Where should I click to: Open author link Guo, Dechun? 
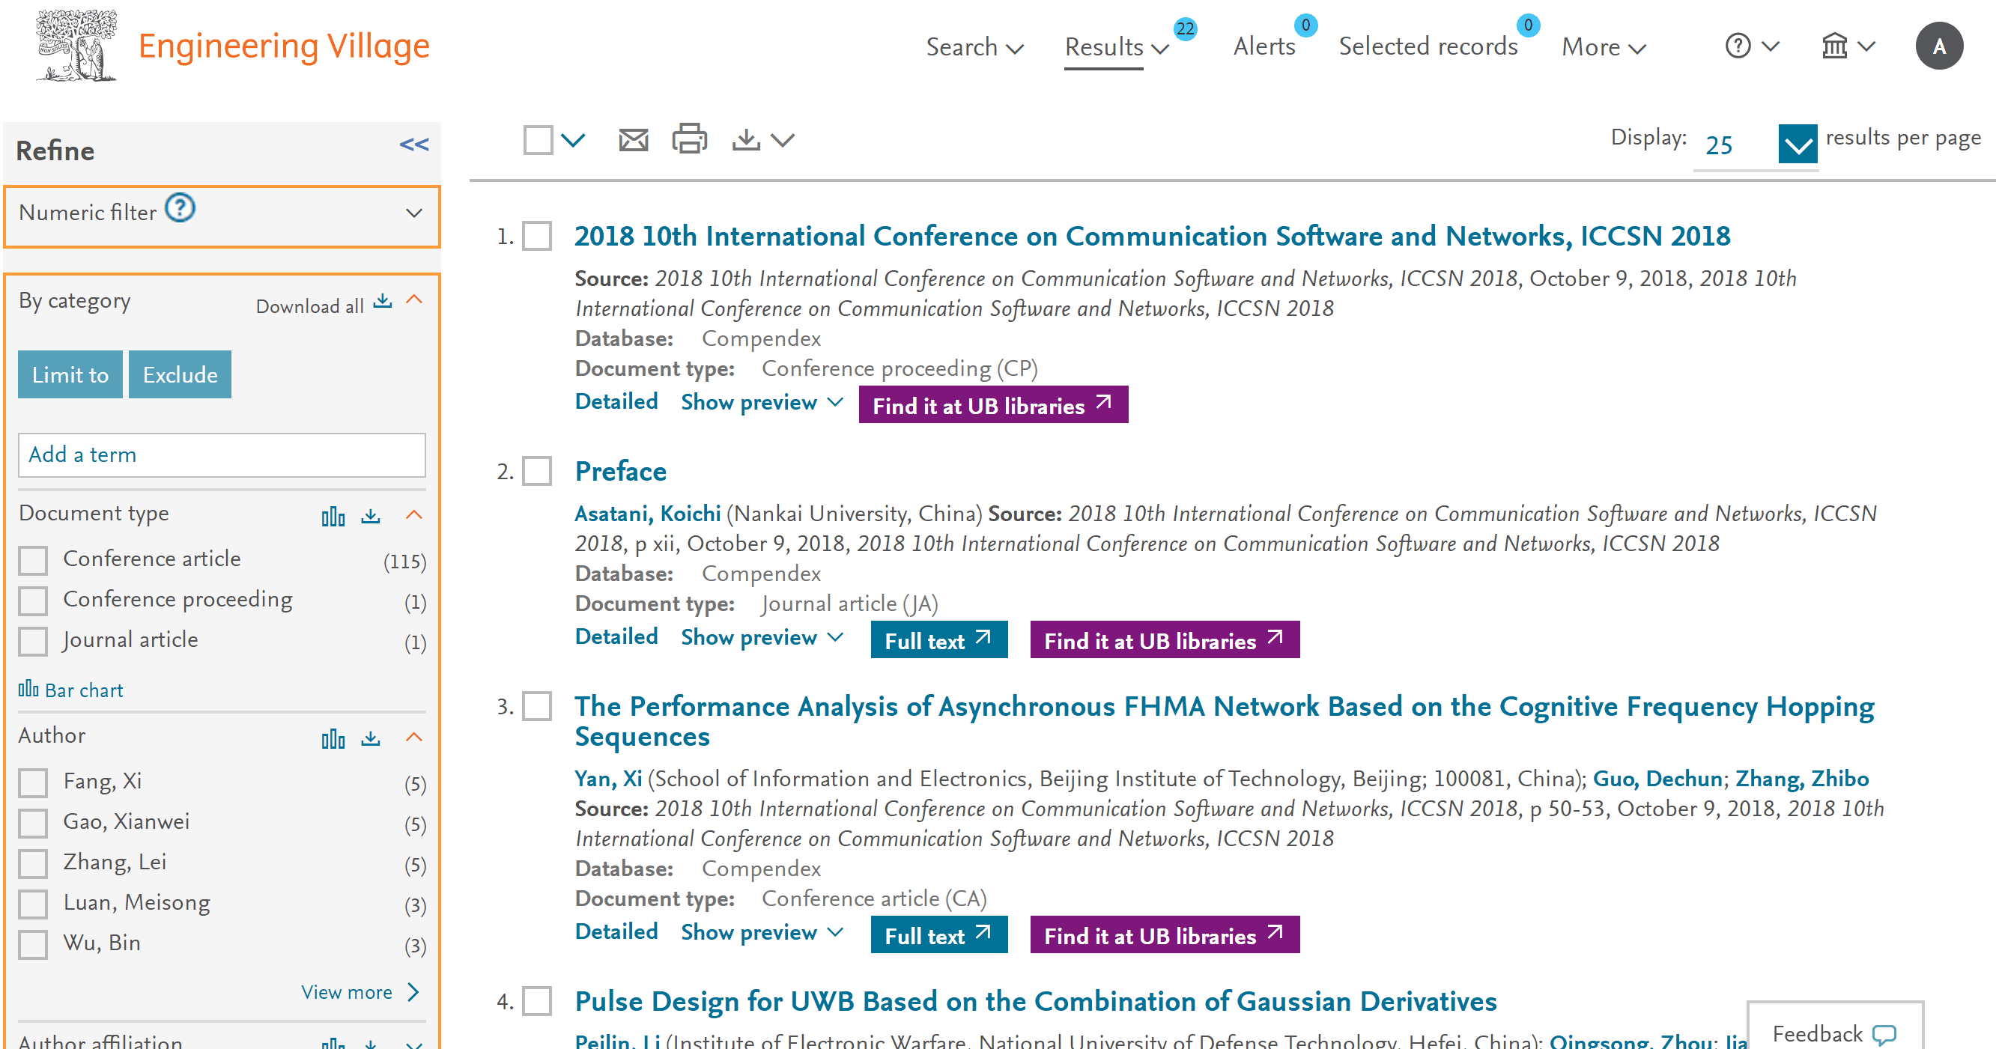coord(1657,779)
